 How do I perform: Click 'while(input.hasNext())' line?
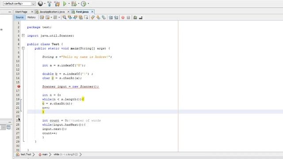pyautogui.click(x=64, y=125)
